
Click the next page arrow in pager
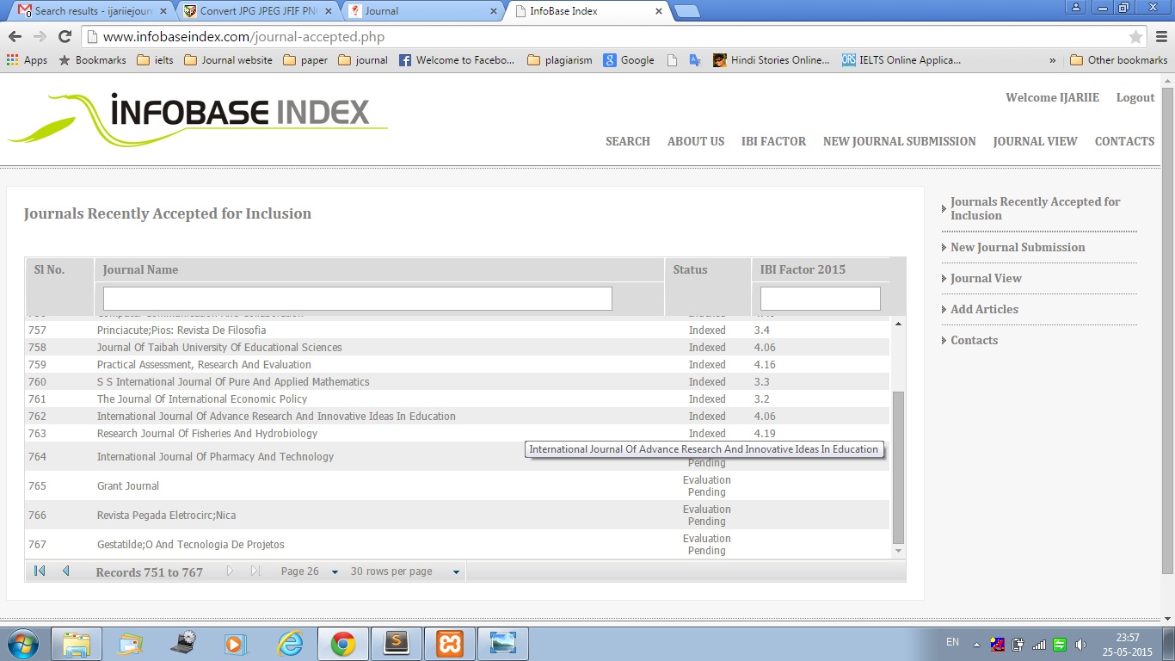coord(230,571)
